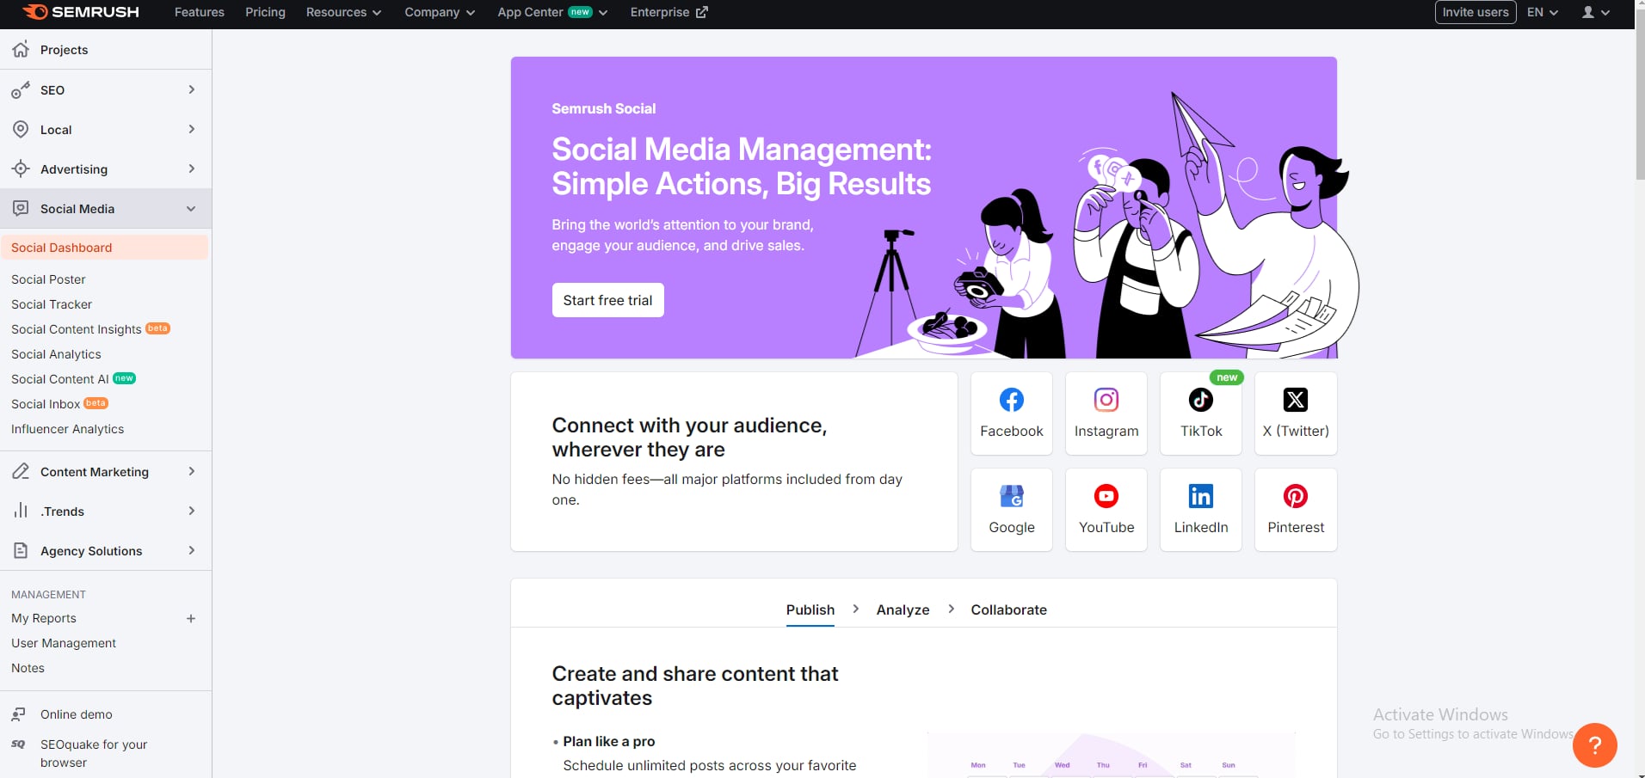Click the Pinterest platform icon

(x=1295, y=497)
